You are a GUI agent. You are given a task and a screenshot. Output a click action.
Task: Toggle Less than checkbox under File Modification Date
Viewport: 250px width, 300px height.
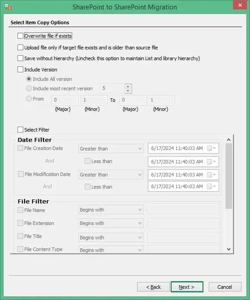coord(87,186)
